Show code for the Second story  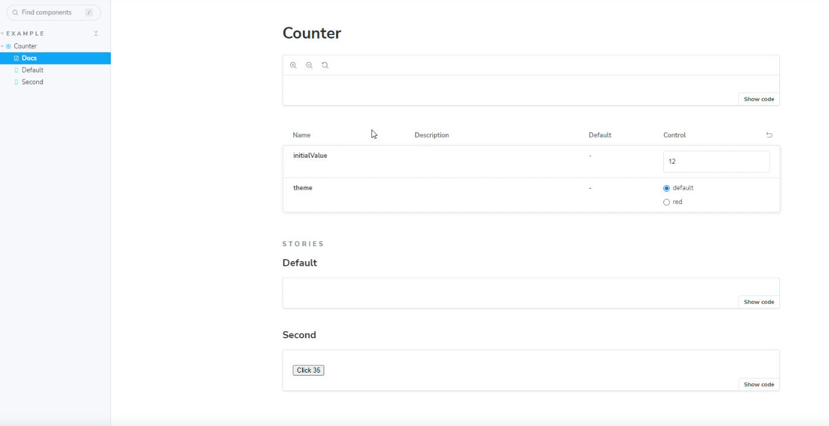tap(759, 384)
